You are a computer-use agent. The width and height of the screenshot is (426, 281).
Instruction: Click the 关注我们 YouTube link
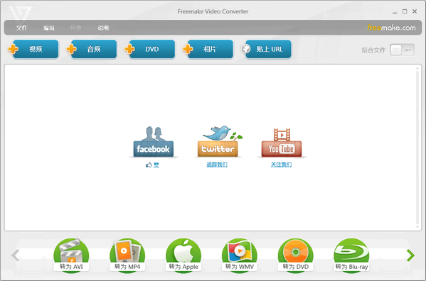(x=281, y=165)
